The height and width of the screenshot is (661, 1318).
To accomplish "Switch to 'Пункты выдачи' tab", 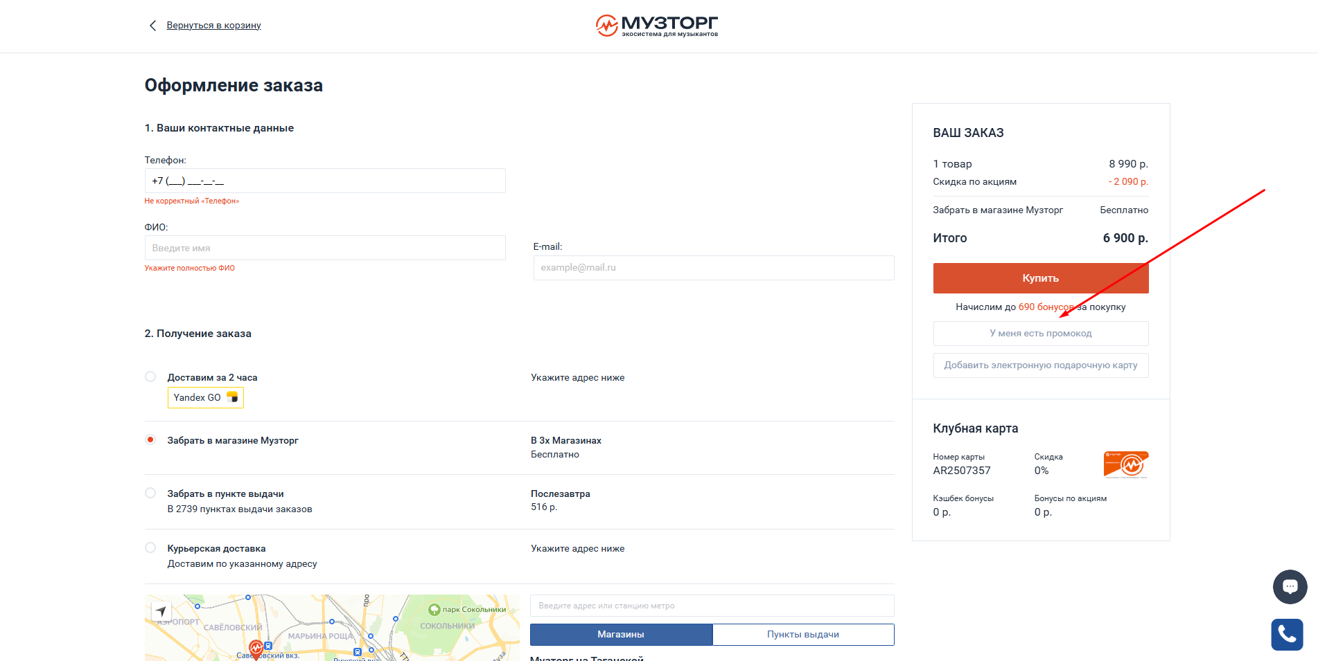I will (x=802, y=635).
